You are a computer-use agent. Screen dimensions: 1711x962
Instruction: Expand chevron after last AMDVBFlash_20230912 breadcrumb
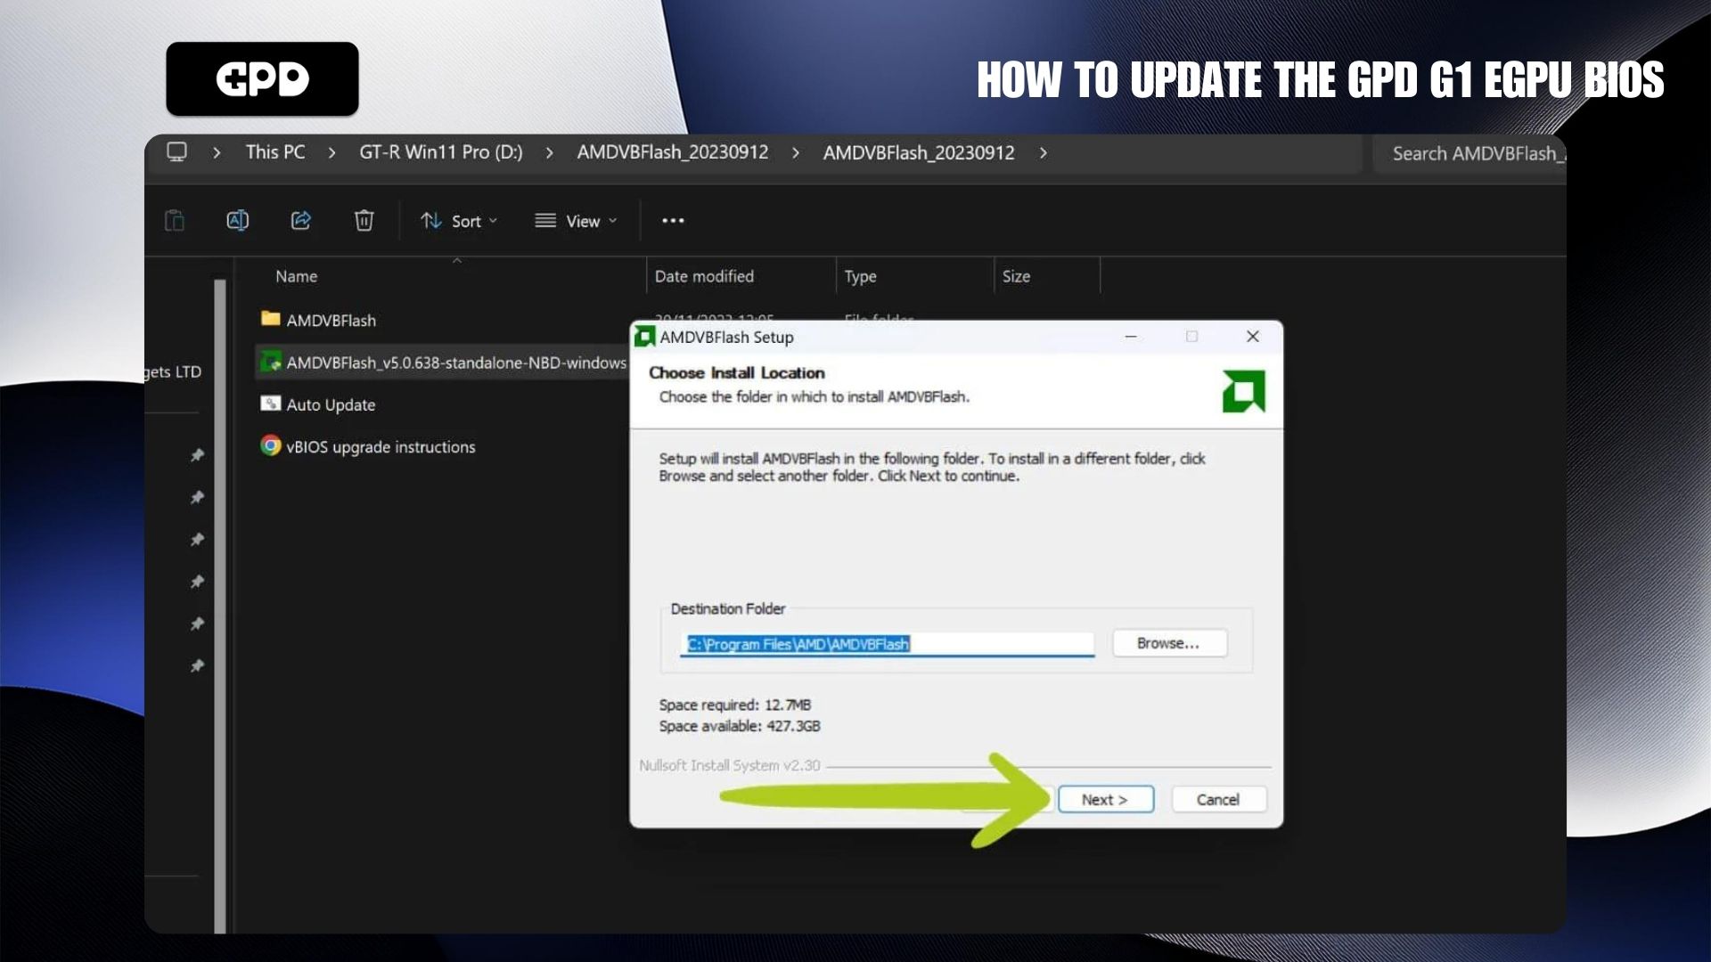(1043, 153)
